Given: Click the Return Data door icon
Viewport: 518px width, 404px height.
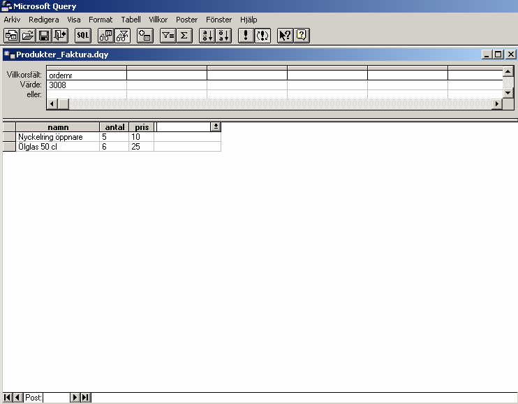Looking at the screenshot, I should (x=61, y=36).
